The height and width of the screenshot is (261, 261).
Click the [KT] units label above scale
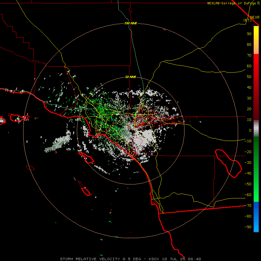[x=247, y=20]
